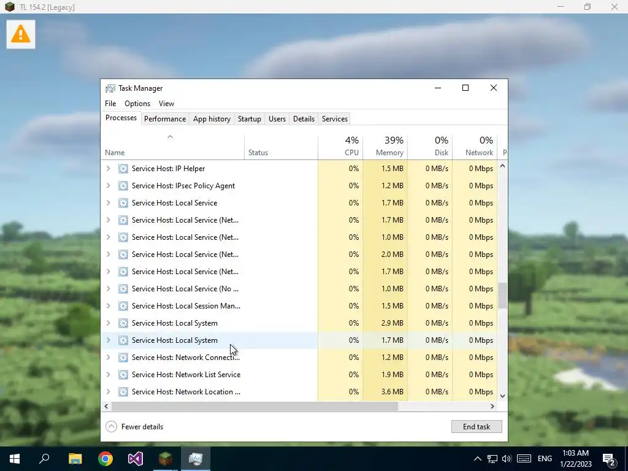Open the clock showing 1:03 AM

click(x=575, y=459)
